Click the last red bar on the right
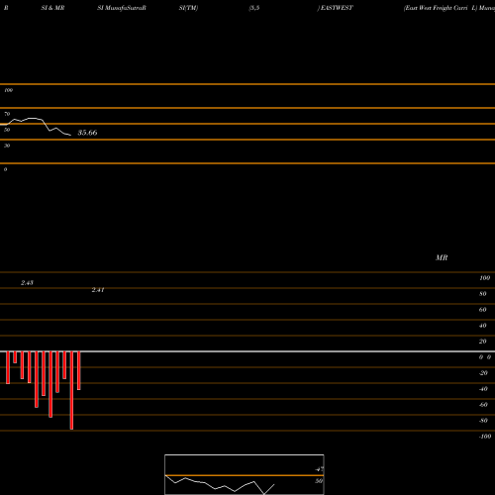 [x=79, y=370]
